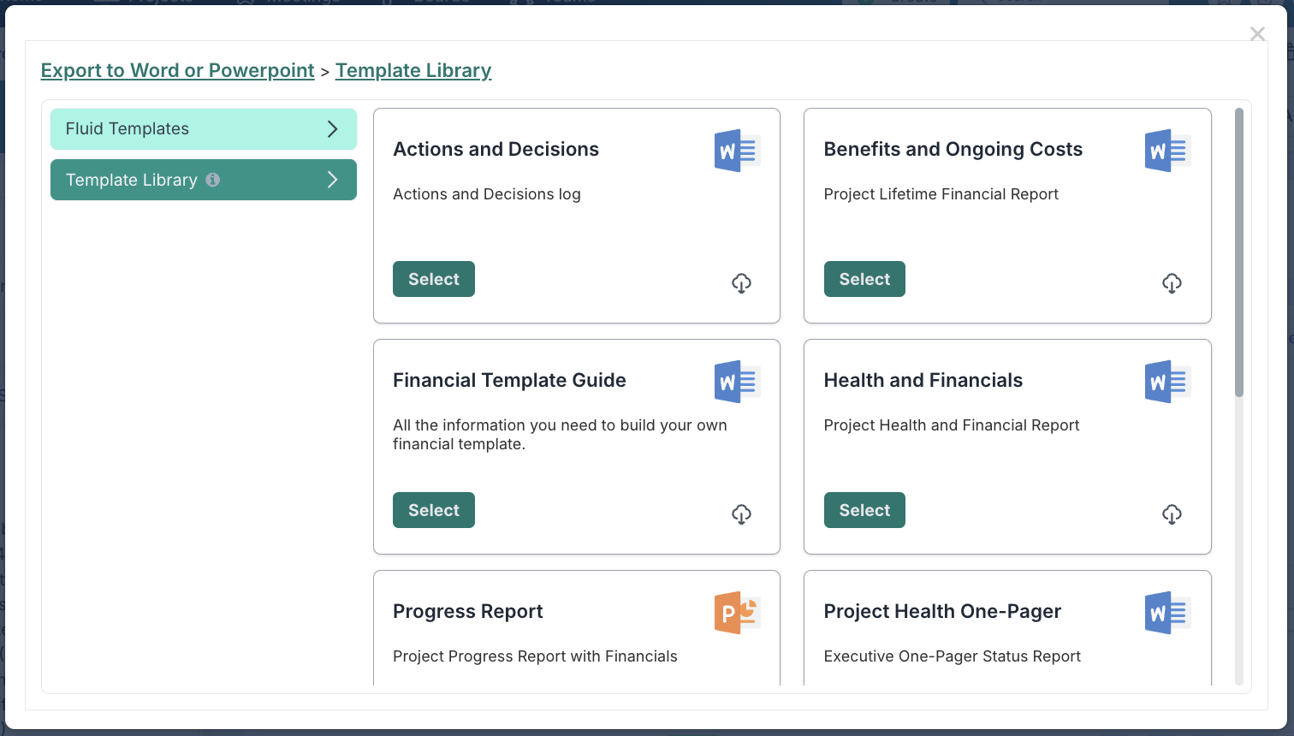Open the Fluid Templates section
The width and height of the screenshot is (1294, 736).
coord(204,129)
